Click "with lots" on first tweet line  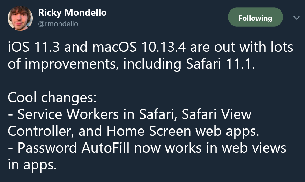click(266, 47)
